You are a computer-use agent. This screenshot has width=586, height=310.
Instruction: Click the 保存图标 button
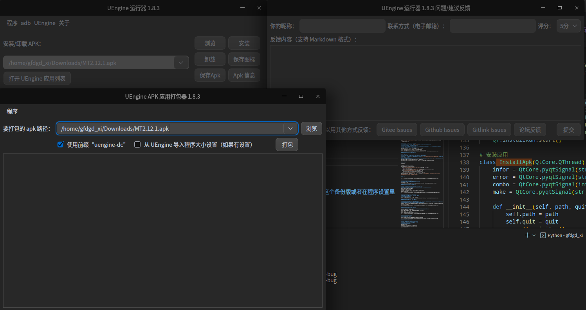(x=244, y=59)
